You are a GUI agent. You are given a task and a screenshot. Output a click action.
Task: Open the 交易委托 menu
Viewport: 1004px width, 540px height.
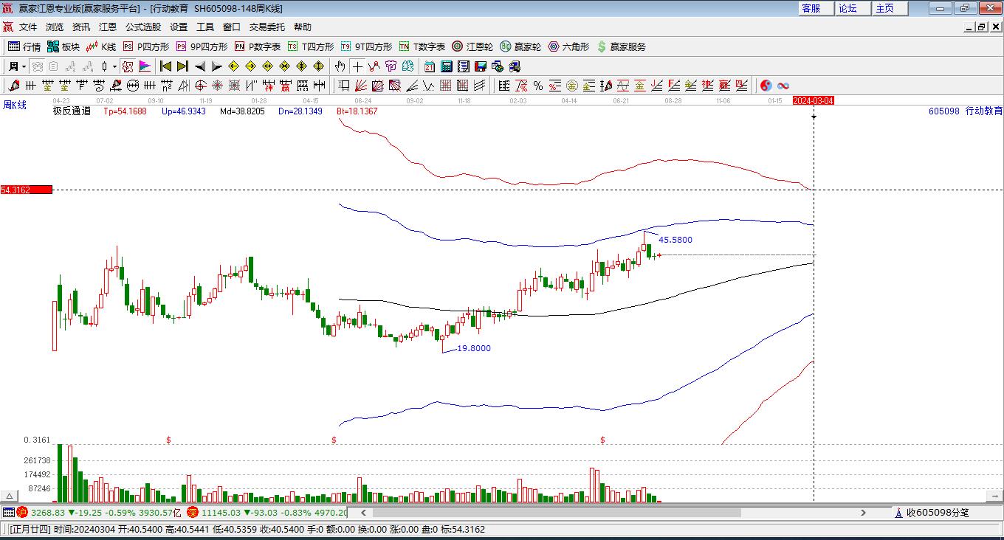(267, 27)
